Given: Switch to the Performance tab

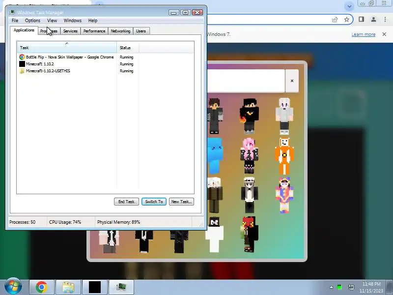Looking at the screenshot, I should 94,31.
